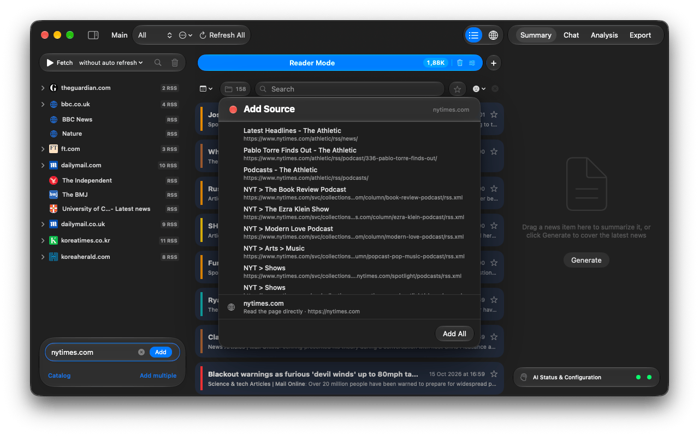Open the Catalog link
The image size is (699, 436).
[59, 376]
